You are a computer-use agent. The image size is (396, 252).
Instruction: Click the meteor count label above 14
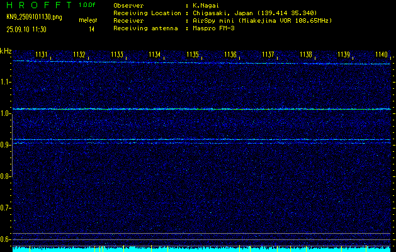(88, 20)
